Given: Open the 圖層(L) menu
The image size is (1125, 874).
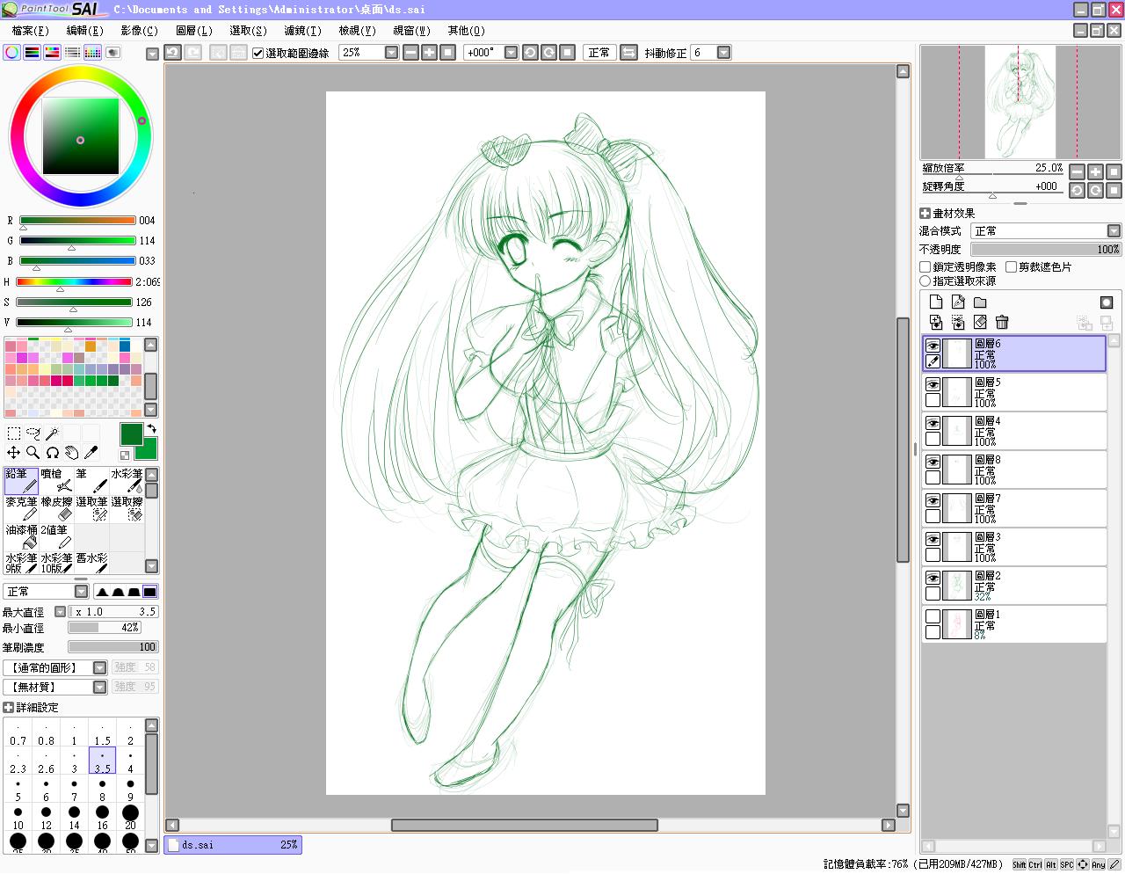Looking at the screenshot, I should 194,31.
